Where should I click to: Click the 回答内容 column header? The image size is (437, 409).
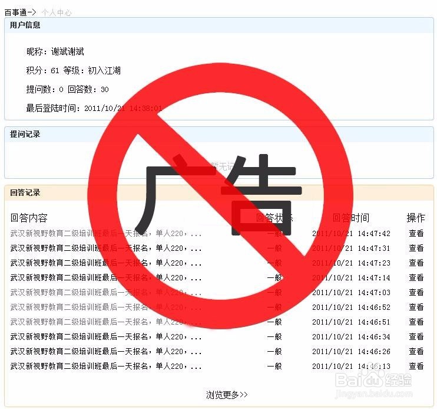pyautogui.click(x=29, y=218)
